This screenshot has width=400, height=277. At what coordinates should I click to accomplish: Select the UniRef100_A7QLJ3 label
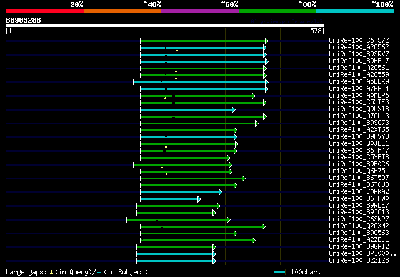[x=359, y=116]
